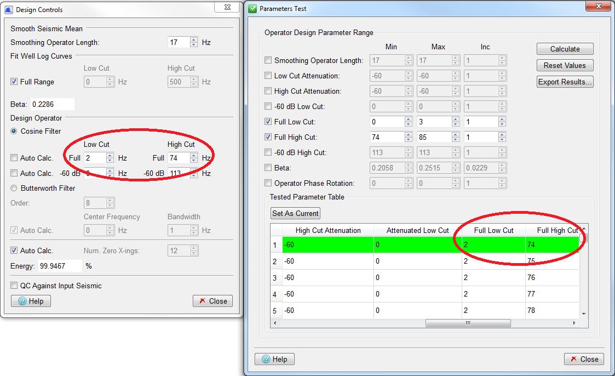Click the Full Low Cut Inc spinner
This screenshot has width=615, height=376.
[x=502, y=122]
